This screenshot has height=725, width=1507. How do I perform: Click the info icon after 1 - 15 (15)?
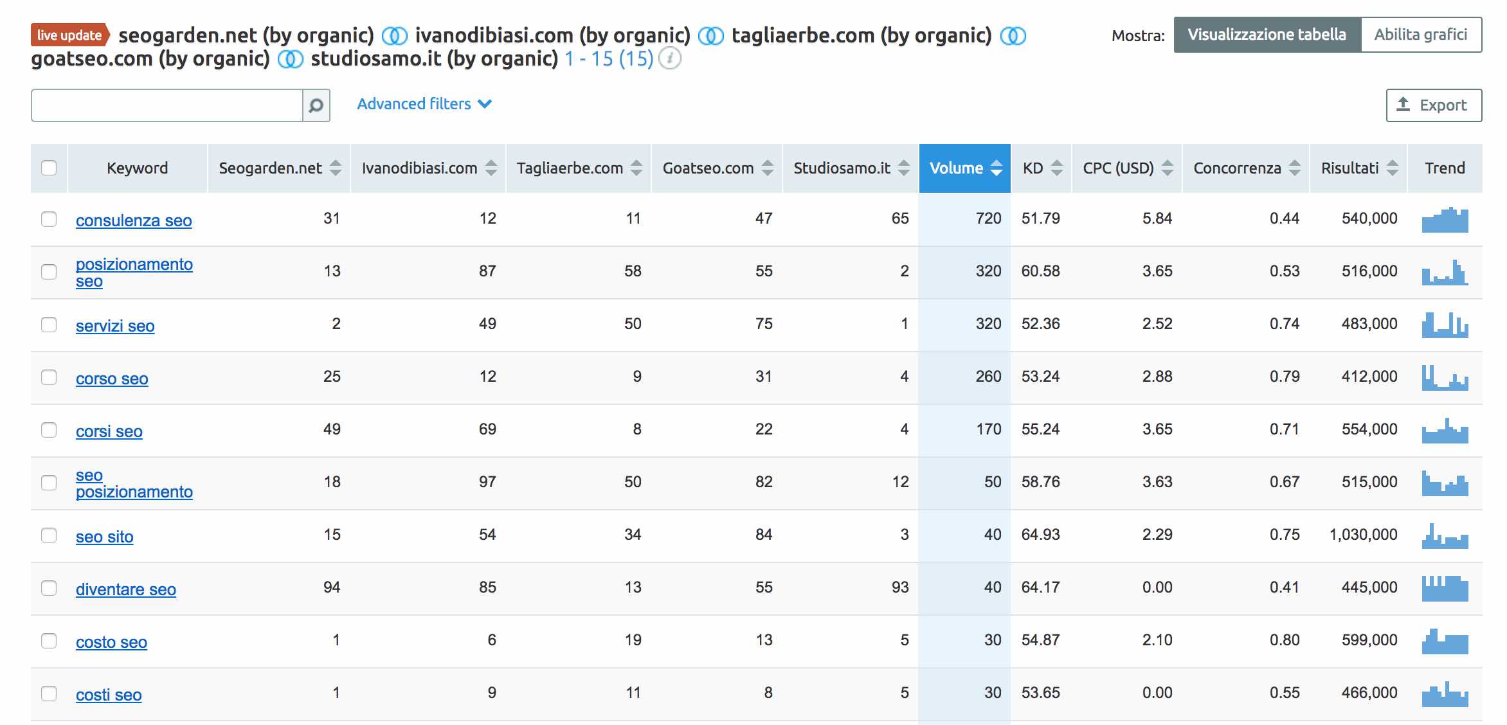[x=670, y=59]
